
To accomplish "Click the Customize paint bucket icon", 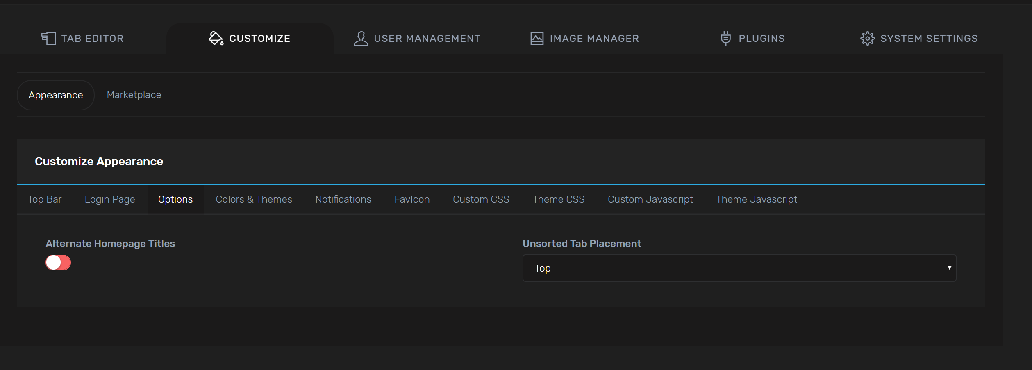I will click(x=216, y=39).
